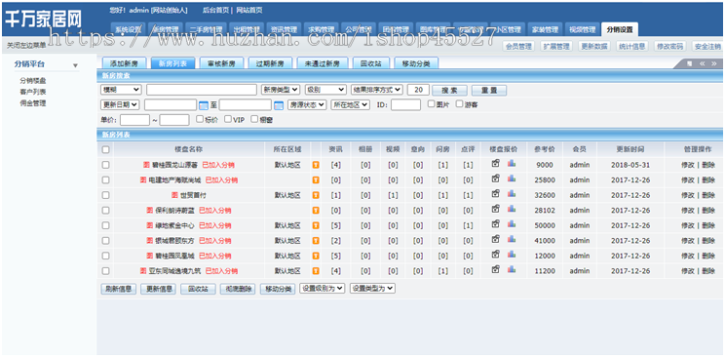Open price edit icon for 25800 row
Screen dimensions: 725x357
(x=496, y=178)
